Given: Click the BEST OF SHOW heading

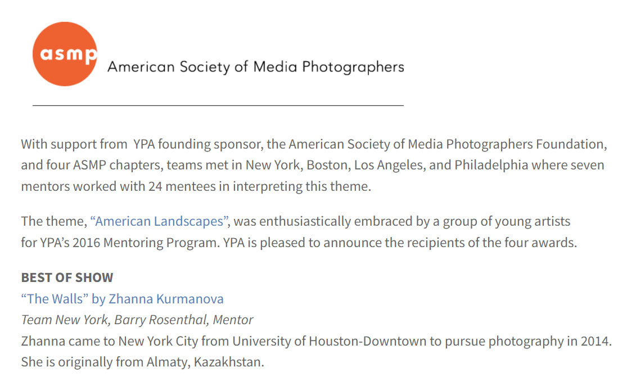Looking at the screenshot, I should coord(67,277).
